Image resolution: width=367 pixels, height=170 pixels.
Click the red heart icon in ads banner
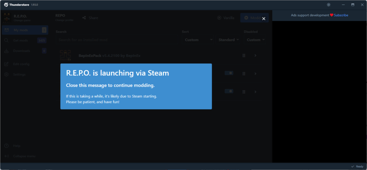(x=332, y=15)
